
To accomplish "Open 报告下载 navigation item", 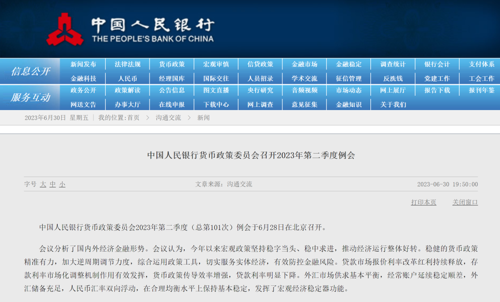I will [437, 91].
